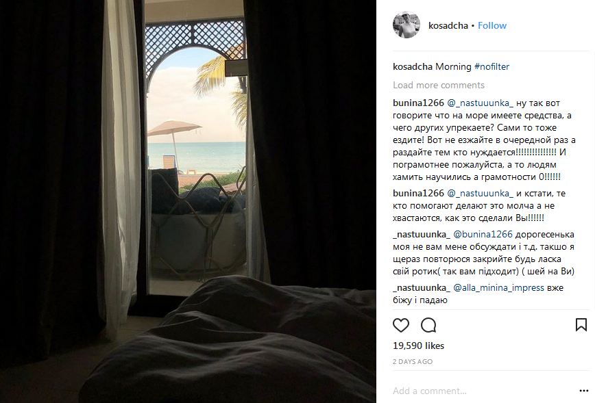Like the post with the heart icon
This screenshot has width=595, height=403.
click(x=401, y=325)
